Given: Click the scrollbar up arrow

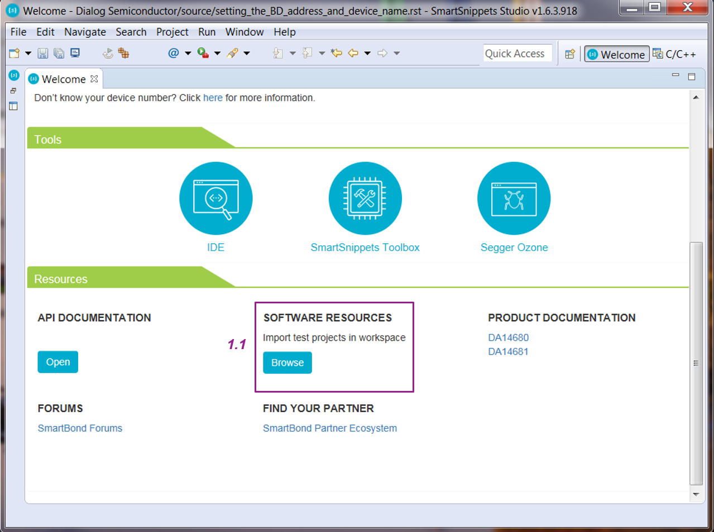Looking at the screenshot, I should click(x=696, y=98).
